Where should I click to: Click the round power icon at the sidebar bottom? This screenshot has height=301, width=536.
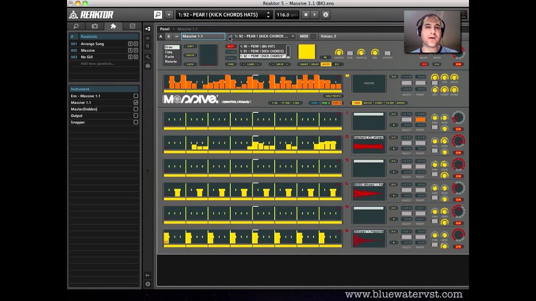pos(147,284)
